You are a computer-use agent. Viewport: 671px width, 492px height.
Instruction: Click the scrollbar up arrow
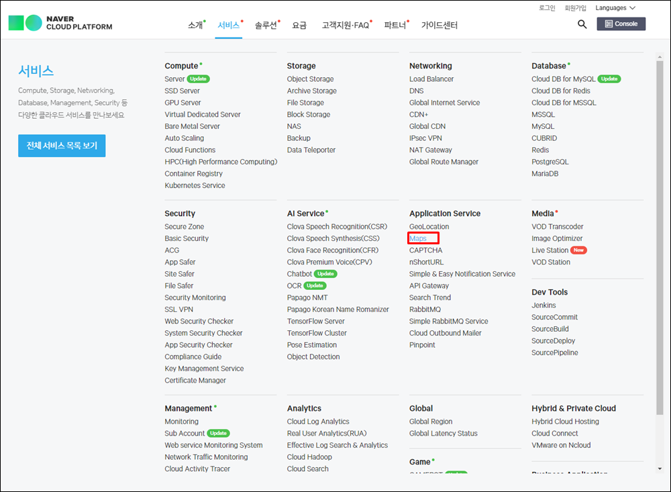click(660, 56)
